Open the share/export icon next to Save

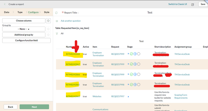192,5
